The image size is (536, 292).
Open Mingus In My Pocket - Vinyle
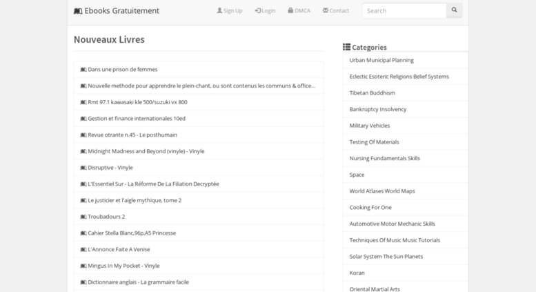coord(123,266)
